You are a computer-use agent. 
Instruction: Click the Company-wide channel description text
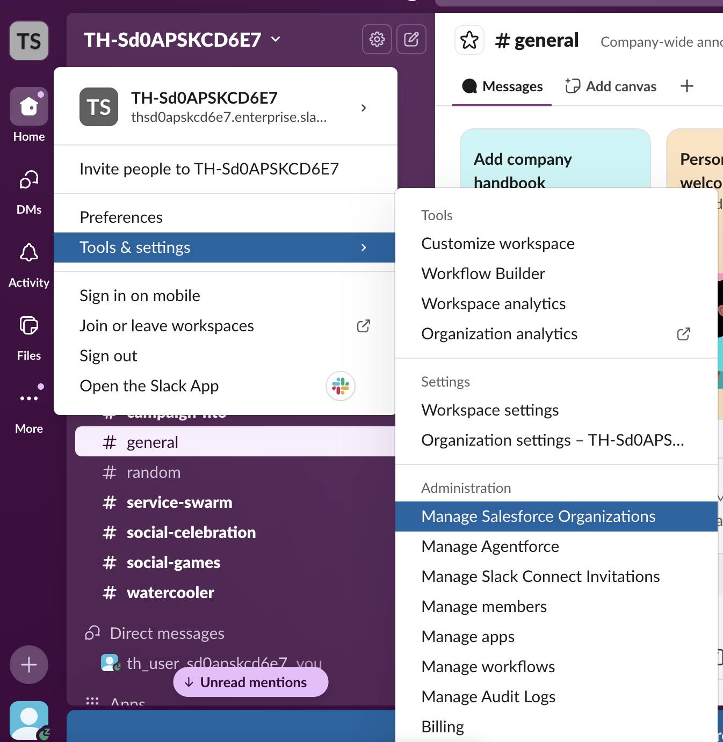click(x=661, y=42)
